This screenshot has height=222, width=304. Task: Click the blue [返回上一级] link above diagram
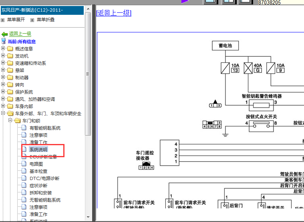[114, 13]
